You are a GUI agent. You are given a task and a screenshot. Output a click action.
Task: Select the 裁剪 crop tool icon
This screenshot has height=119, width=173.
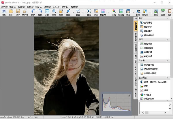coord(78,12)
